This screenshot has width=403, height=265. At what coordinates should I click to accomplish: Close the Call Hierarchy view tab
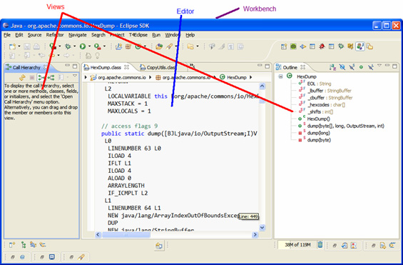point(45,67)
